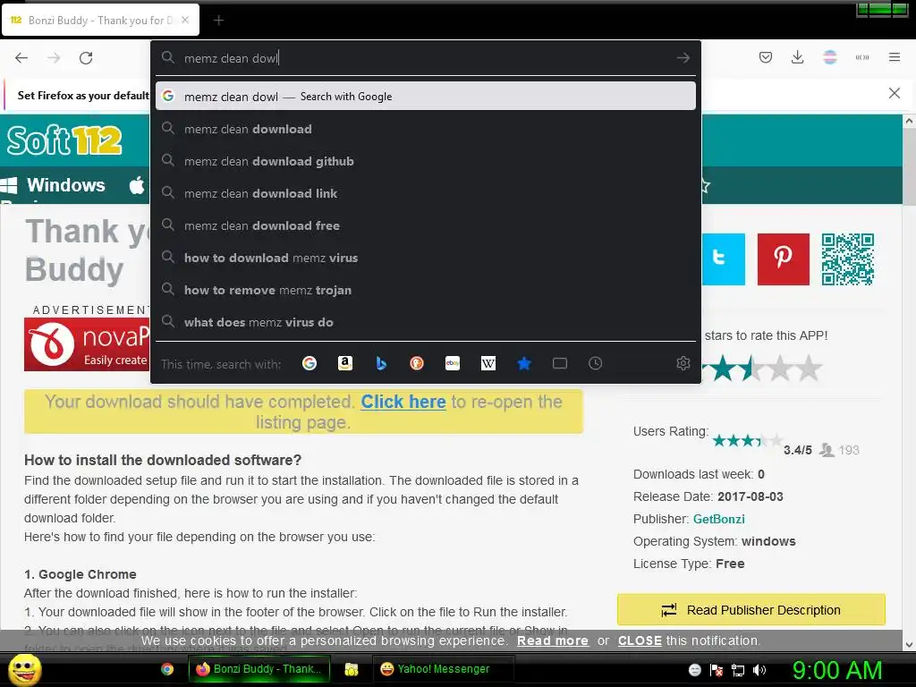Viewport: 916px width, 687px height.
Task: Open a new tab with the plus icon
Action: pyautogui.click(x=218, y=21)
